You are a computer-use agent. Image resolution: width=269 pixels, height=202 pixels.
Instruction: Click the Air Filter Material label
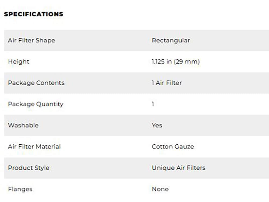pos(34,147)
